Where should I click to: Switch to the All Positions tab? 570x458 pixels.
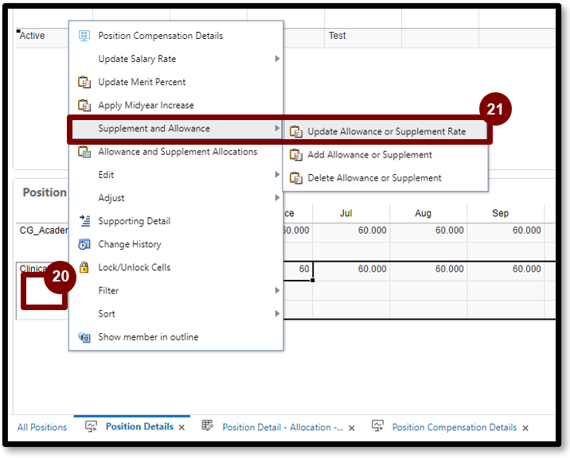point(42,427)
